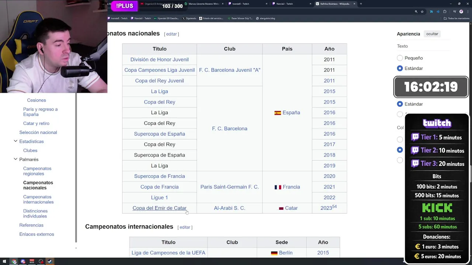Image resolution: width=472 pixels, height=265 pixels.
Task: Select the Estándar width radio button
Action: [400, 104]
